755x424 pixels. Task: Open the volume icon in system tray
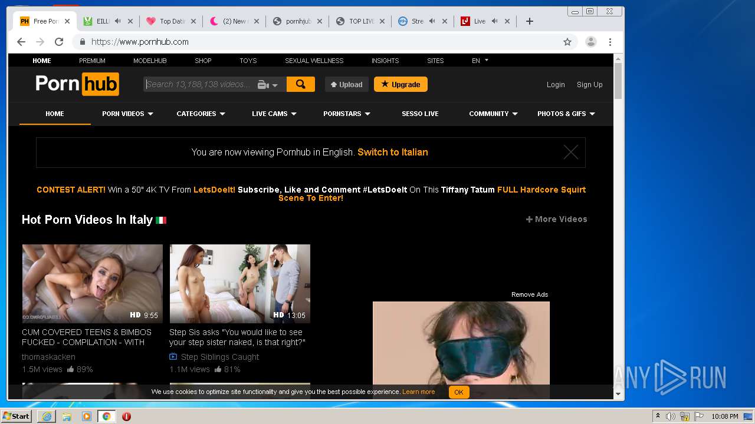pos(671,416)
